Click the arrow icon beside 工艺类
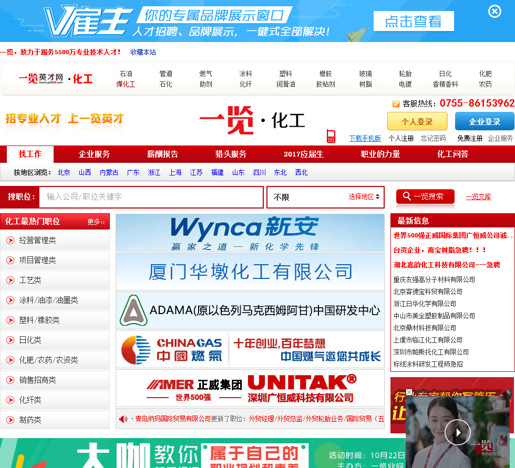This screenshot has height=468, width=515. click(11, 280)
